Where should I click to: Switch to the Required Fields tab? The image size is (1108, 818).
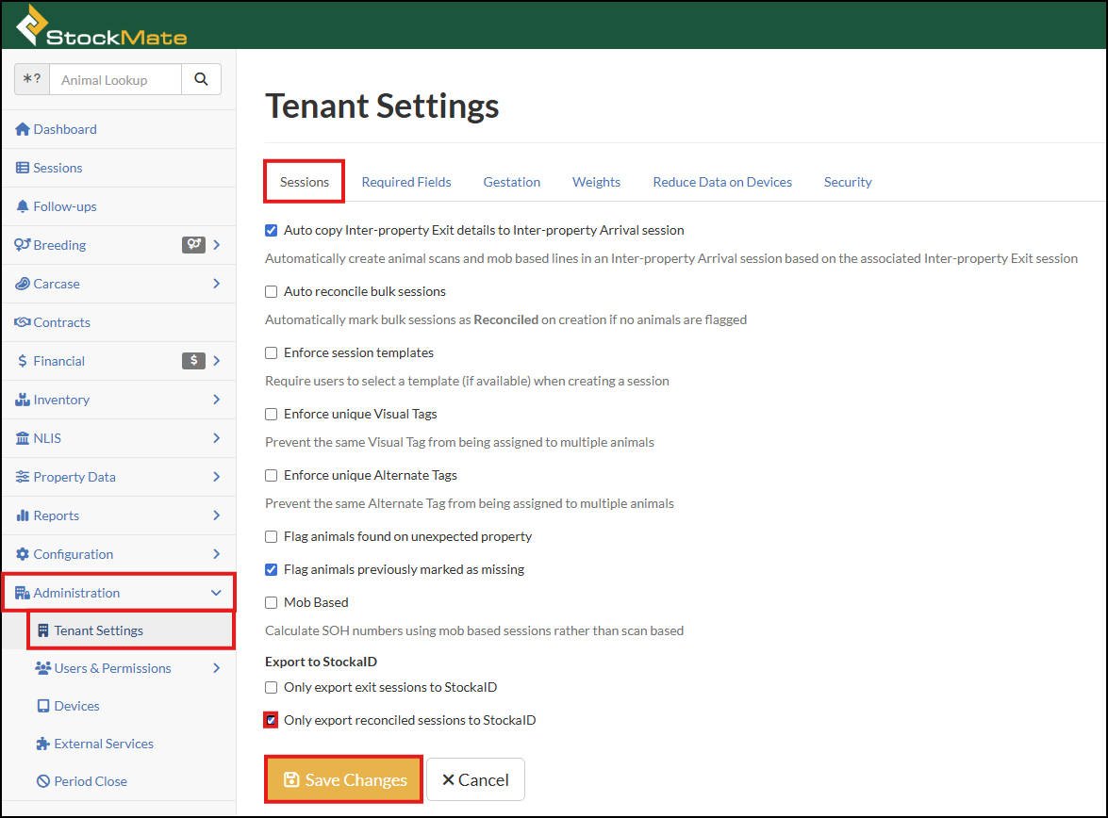[406, 182]
